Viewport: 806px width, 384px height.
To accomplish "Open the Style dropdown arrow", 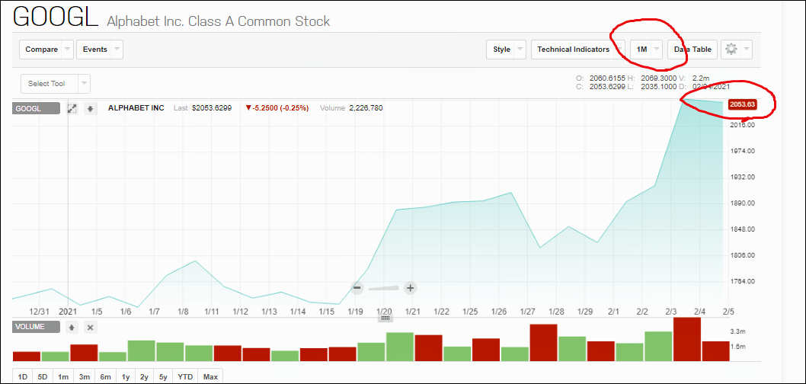I will pyautogui.click(x=520, y=50).
